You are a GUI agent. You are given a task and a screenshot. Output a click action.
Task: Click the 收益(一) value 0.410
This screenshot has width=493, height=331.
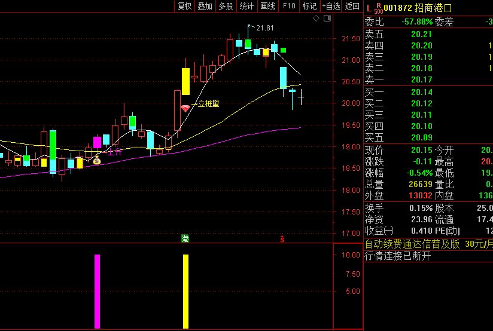422,231
